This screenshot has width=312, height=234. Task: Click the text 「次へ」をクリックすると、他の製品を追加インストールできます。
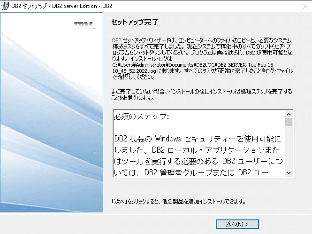pos(178,202)
